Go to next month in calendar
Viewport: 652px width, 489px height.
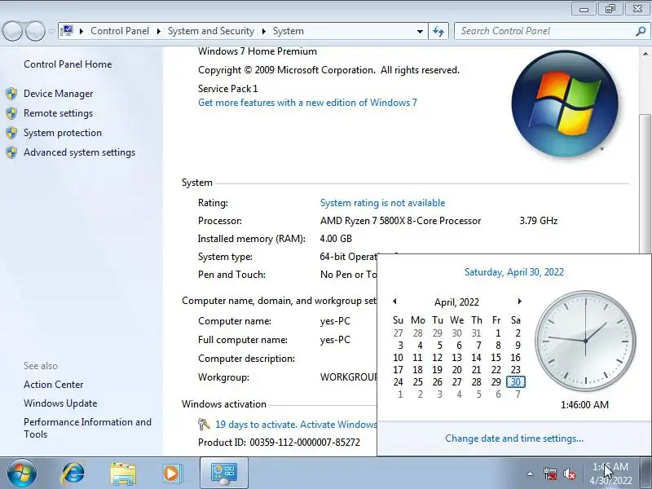pyautogui.click(x=519, y=301)
